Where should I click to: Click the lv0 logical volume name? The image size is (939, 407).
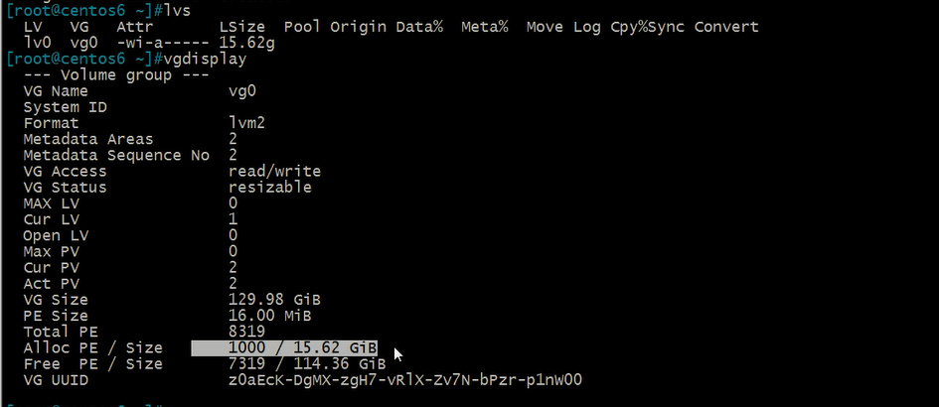[37, 43]
